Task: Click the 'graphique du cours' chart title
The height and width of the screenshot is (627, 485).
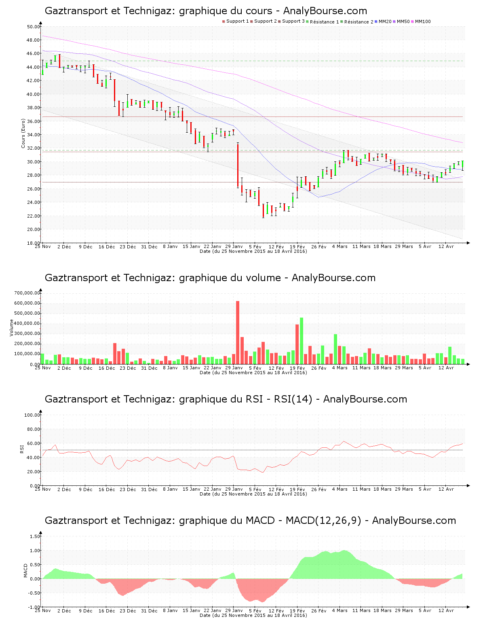Action: pos(206,11)
